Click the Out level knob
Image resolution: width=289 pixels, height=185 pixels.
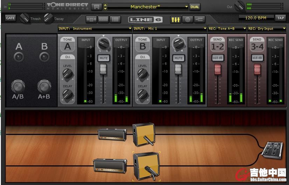pyautogui.click(x=240, y=6)
